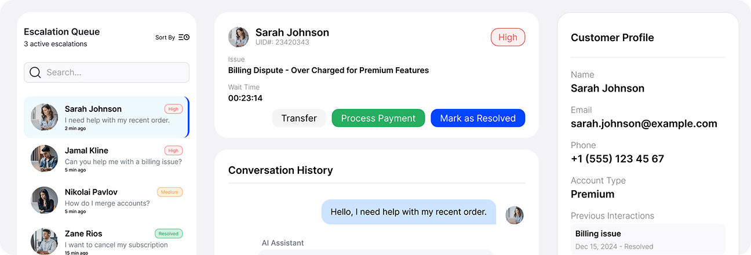Click profile name Sarah Johnson
The image size is (751, 255).
[607, 88]
